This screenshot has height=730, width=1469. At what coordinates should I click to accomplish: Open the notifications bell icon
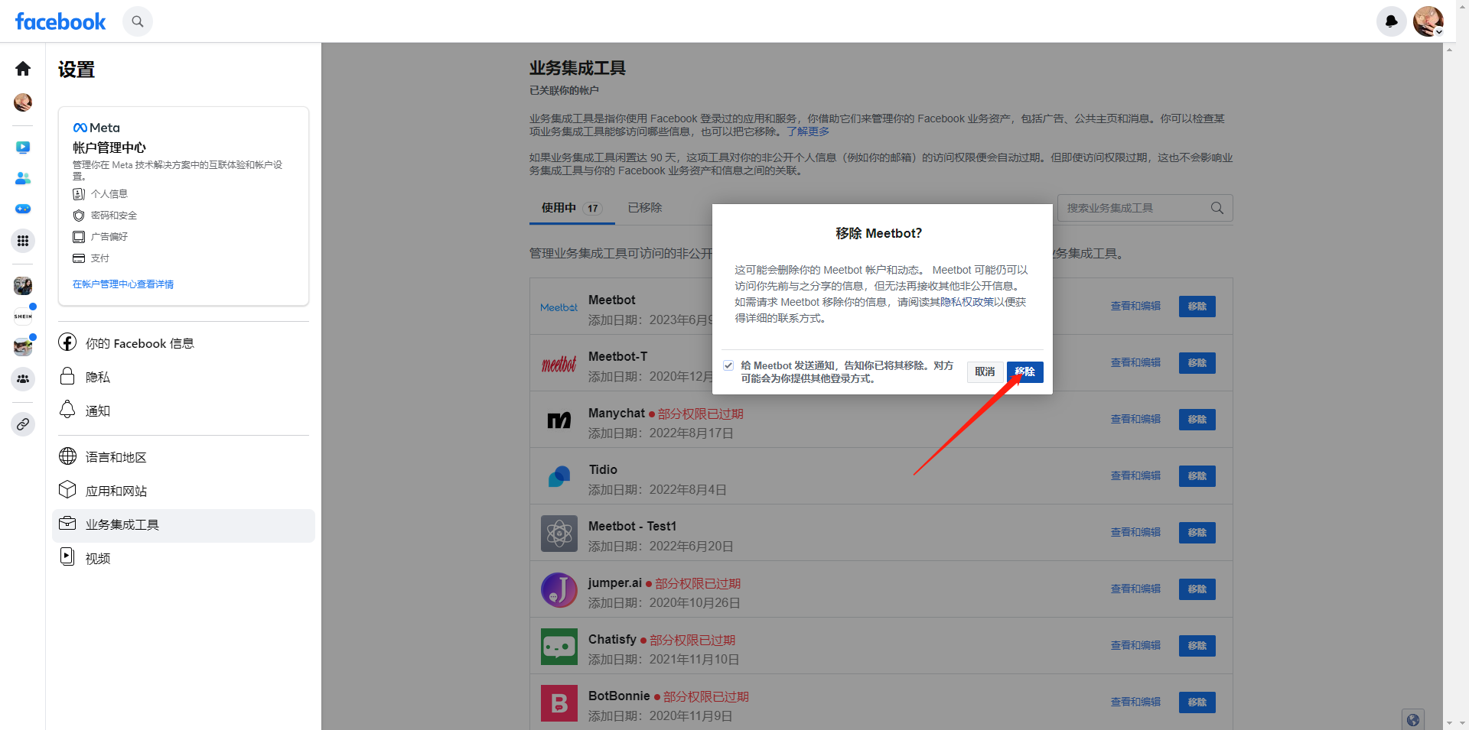1391,21
